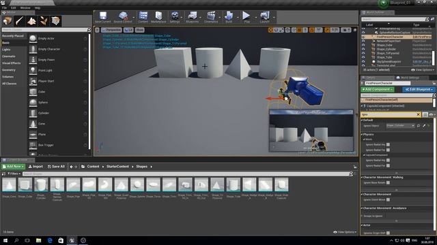
Task: Toggle visibility of the Shape_Cylinder actor
Action: coord(363,49)
